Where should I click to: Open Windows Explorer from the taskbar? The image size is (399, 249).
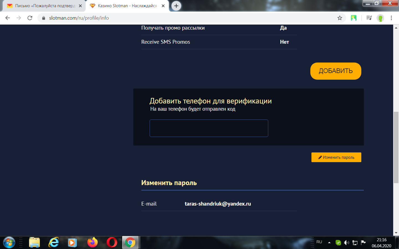point(35,243)
